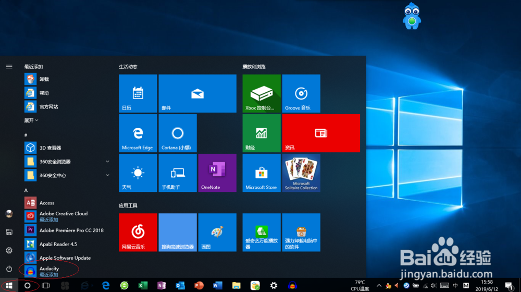521x292 pixels.
Task: Open user account avatar in Start sidebar
Action: [x=9, y=213]
